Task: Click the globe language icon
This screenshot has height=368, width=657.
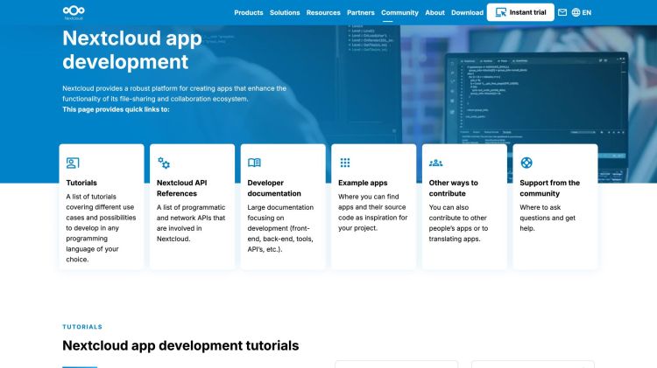Action: (x=576, y=12)
